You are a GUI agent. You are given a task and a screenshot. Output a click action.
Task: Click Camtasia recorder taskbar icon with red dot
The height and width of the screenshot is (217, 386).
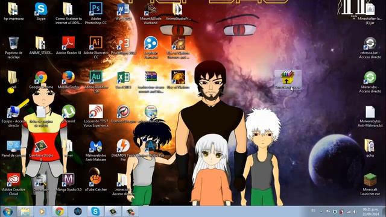(130, 212)
